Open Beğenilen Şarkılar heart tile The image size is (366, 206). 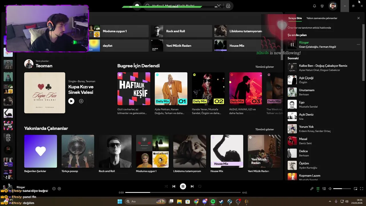tap(41, 151)
